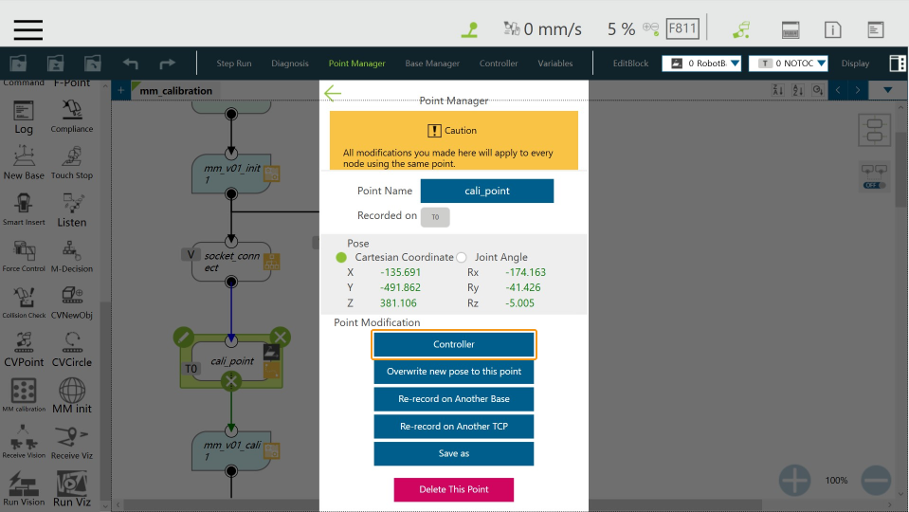Screen dimensions: 909x512
Task: Go to previous tab arrow
Action: pos(838,90)
